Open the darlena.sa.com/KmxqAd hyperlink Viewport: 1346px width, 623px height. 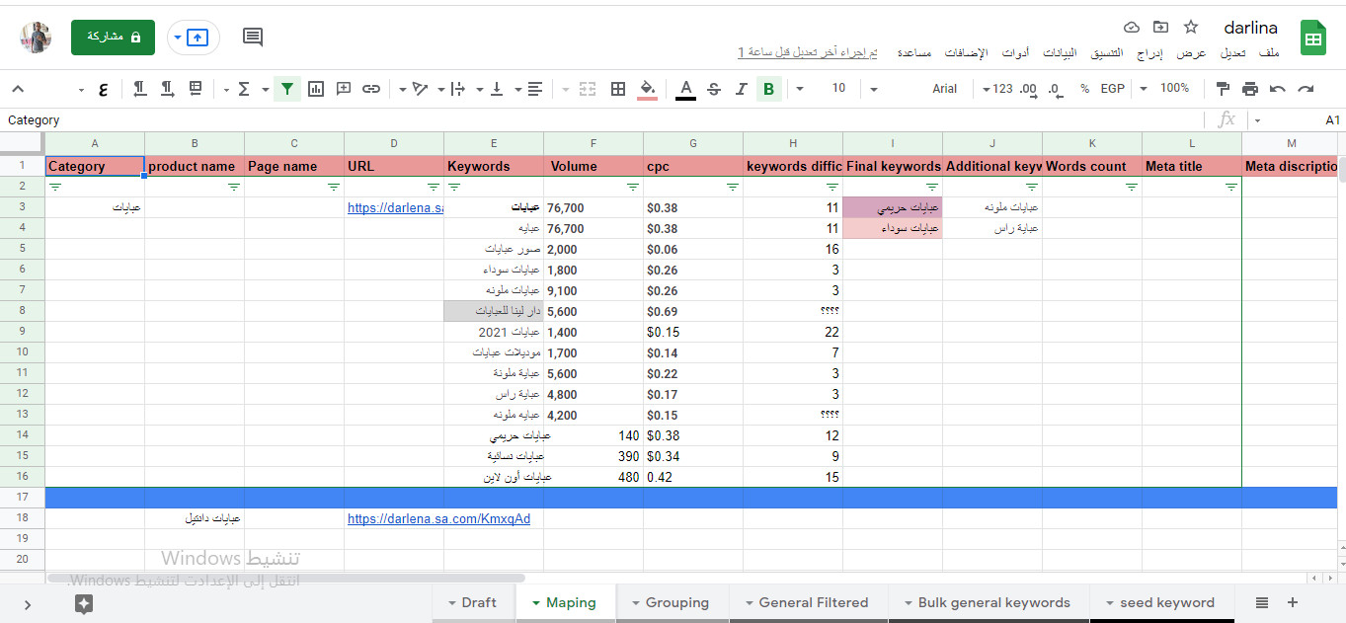[439, 517]
